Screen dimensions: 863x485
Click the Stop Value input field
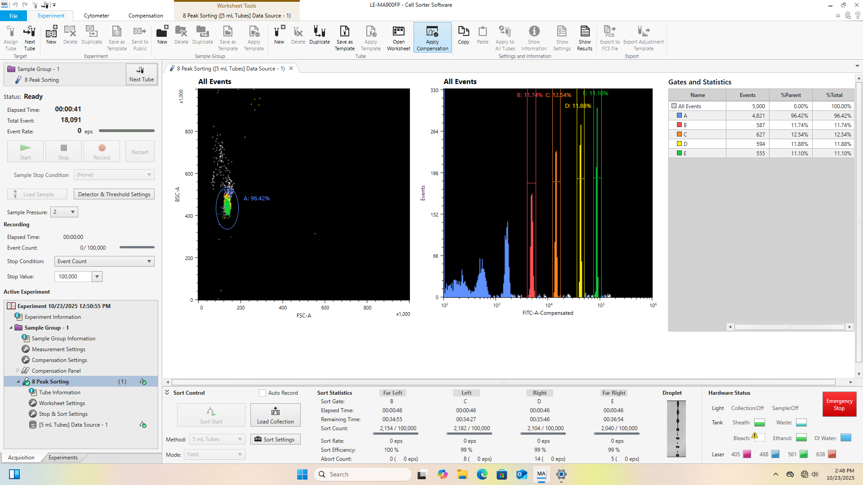(x=73, y=277)
